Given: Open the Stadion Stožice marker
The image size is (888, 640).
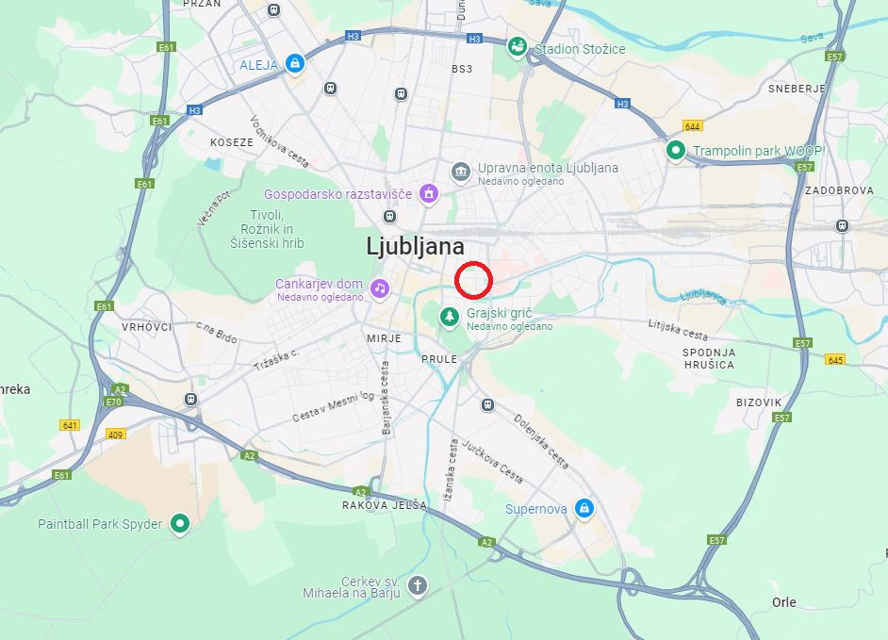Looking at the screenshot, I should 517,47.
